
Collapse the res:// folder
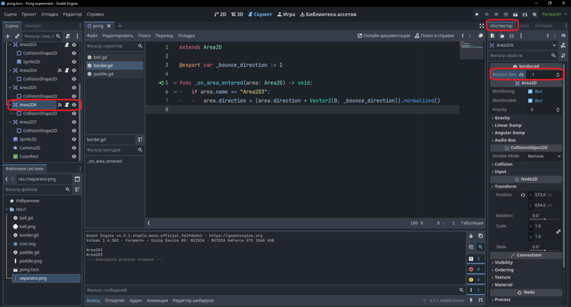point(7,209)
